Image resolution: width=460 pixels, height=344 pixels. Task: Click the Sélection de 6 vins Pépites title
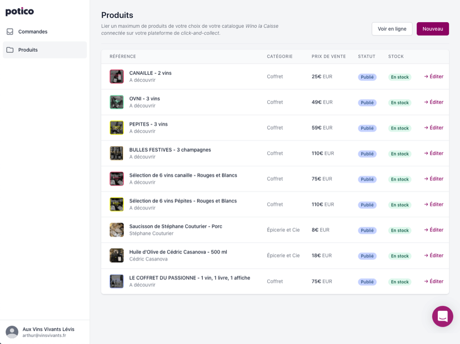183,201
